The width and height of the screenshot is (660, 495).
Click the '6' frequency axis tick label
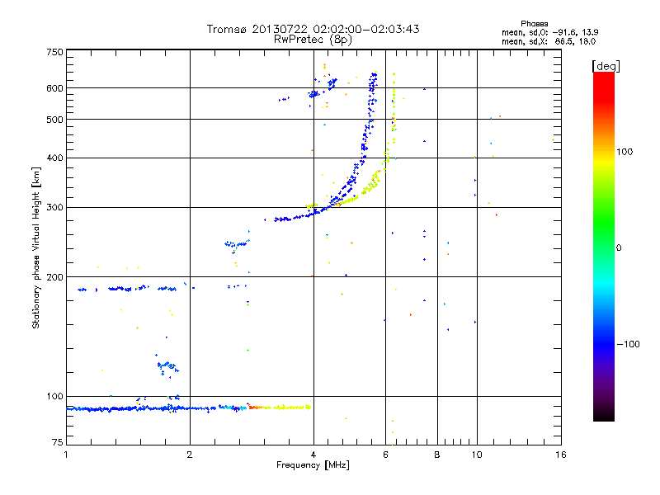click(x=385, y=455)
